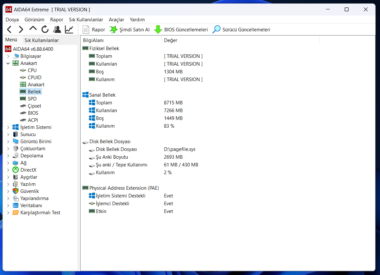The width and height of the screenshot is (380, 275).
Task: Switch to the Sık Kullanılanlar panel tab
Action: [41, 40]
